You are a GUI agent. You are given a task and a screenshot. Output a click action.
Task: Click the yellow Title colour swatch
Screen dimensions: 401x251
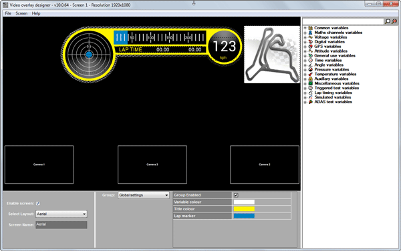point(244,209)
